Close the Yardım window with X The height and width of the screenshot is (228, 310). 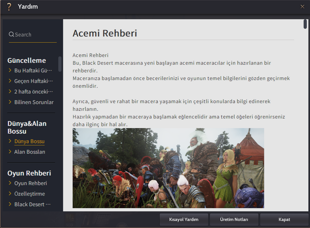click(x=302, y=6)
